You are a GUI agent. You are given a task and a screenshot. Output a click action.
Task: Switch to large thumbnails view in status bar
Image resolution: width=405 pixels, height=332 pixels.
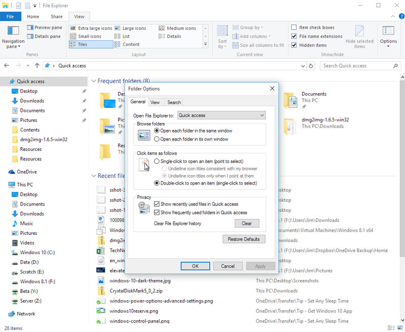click(400, 328)
